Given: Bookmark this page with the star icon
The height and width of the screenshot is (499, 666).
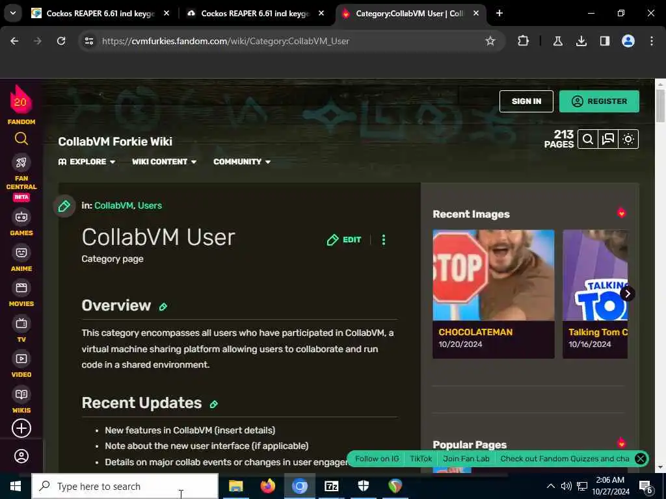Looking at the screenshot, I should [490, 41].
